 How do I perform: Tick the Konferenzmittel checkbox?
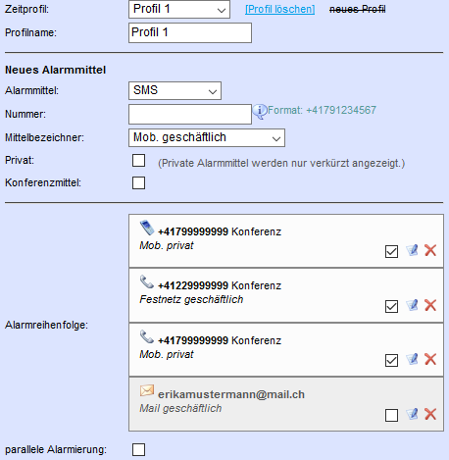pos(138,182)
